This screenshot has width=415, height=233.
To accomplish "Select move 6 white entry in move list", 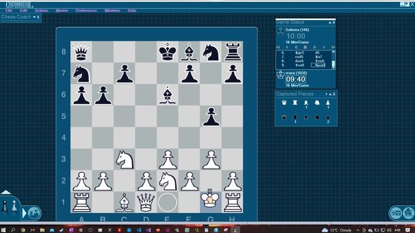I will coord(300,53).
